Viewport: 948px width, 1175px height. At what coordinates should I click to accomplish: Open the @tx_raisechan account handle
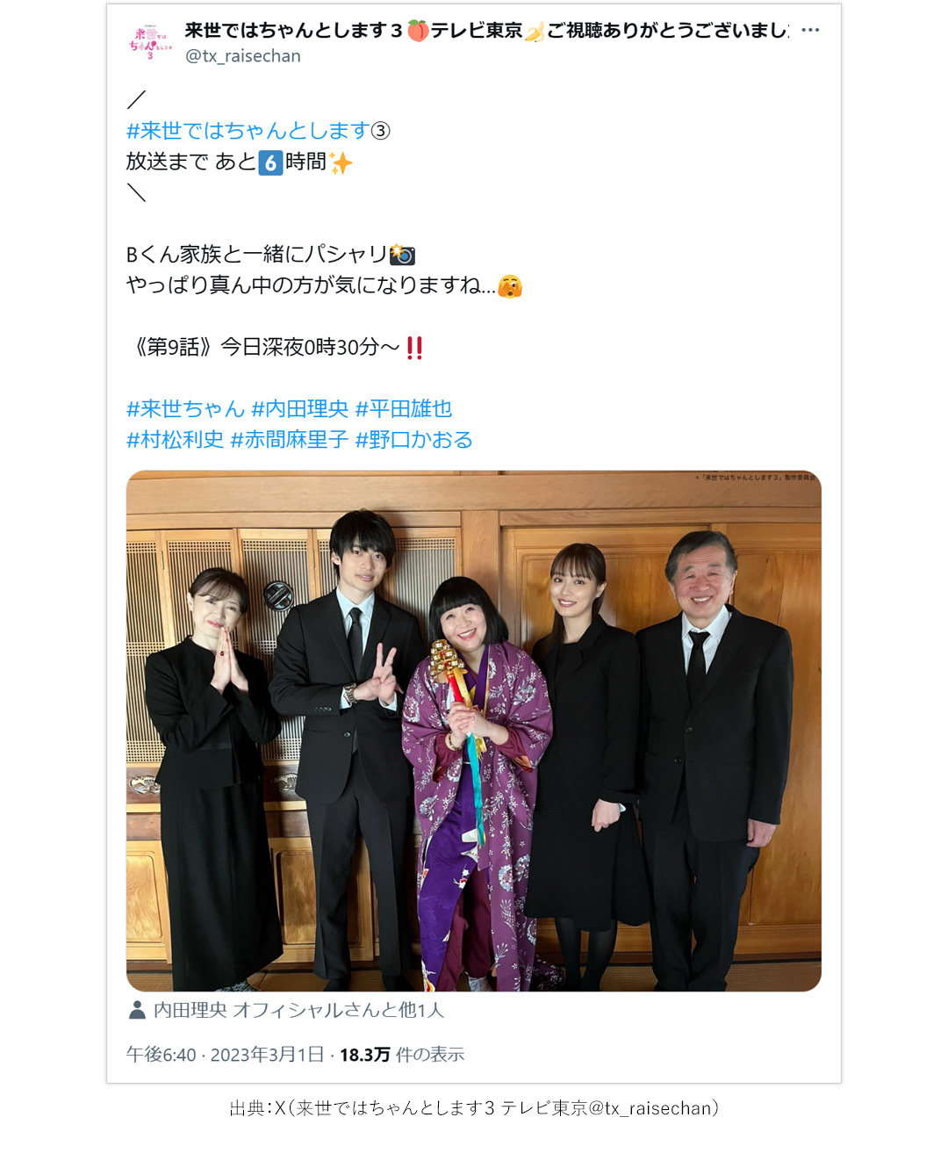[x=243, y=56]
